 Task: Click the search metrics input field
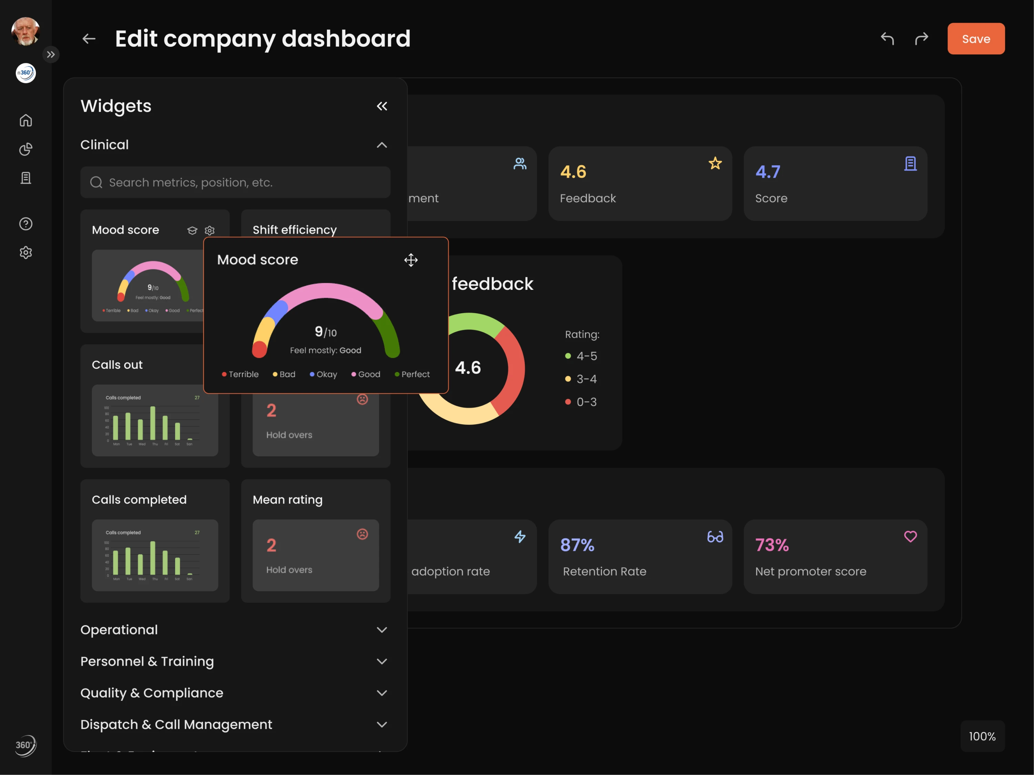235,182
